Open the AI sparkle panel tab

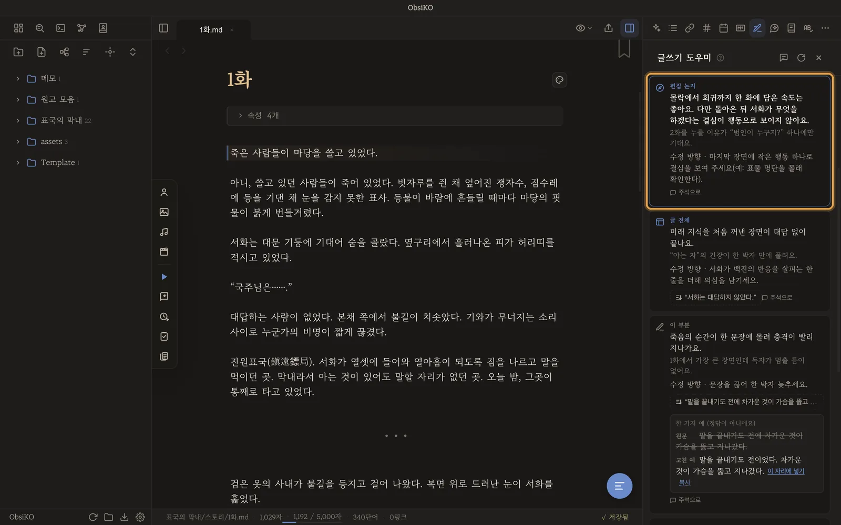tap(657, 28)
